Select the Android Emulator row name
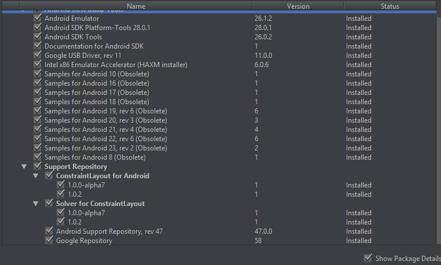This screenshot has height=265, width=441. (x=72, y=19)
